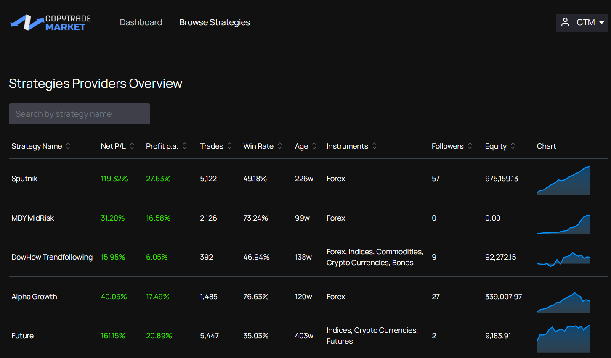Click MDY MidRisk Net P/L 31.20%
Image resolution: width=611 pixels, height=358 pixels.
pos(113,218)
